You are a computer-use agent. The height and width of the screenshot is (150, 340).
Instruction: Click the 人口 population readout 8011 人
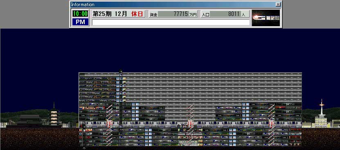tap(225, 14)
